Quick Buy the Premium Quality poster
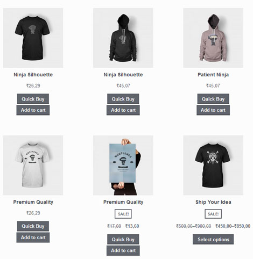The height and width of the screenshot is (259, 253). [123, 239]
